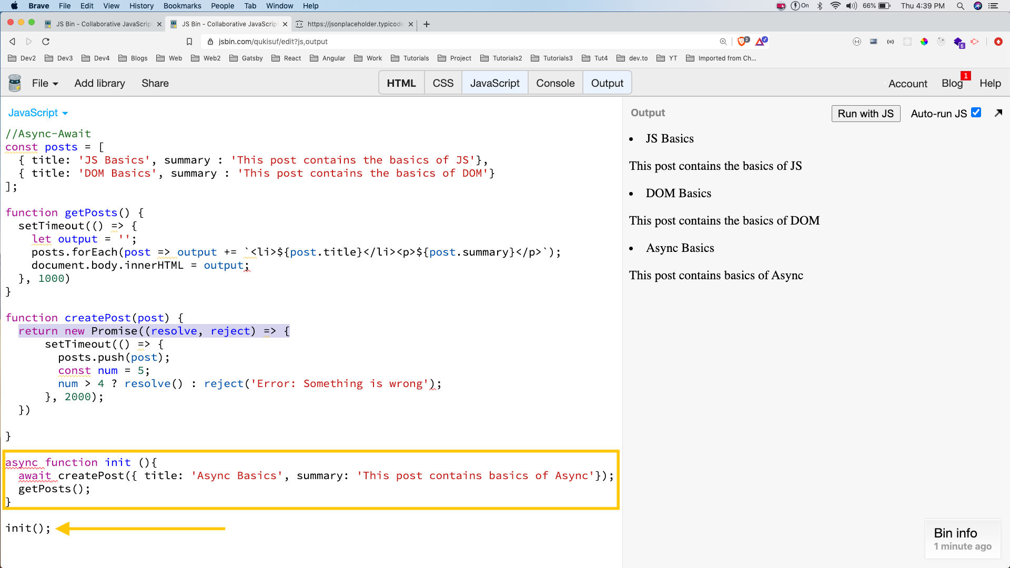Click the volume icon in menu bar
Screen dimensions: 1010x568
pos(851,6)
